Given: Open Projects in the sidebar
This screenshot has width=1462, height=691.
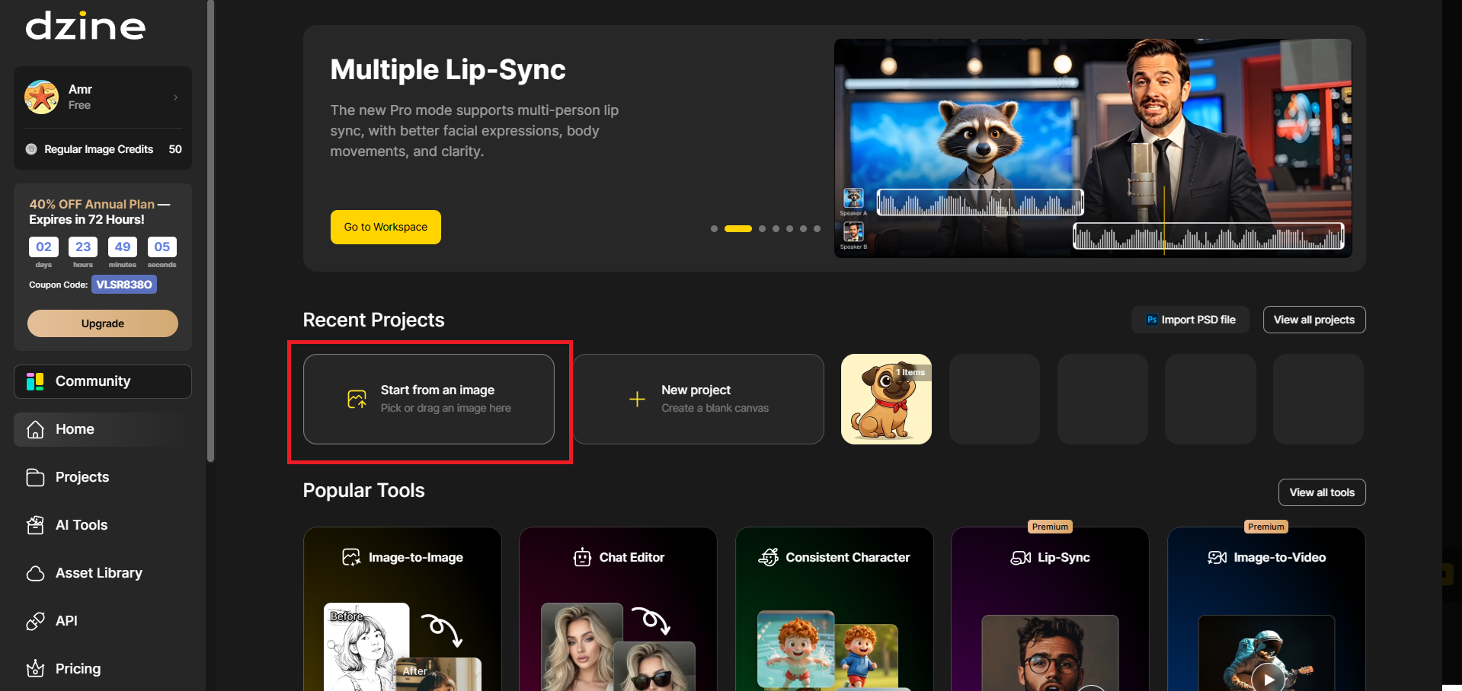Looking at the screenshot, I should pyautogui.click(x=103, y=477).
